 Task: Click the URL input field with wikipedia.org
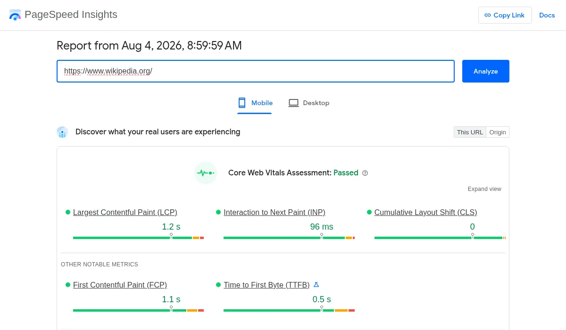click(x=256, y=71)
